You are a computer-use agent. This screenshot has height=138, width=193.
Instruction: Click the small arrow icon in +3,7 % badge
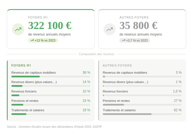tap(123, 40)
